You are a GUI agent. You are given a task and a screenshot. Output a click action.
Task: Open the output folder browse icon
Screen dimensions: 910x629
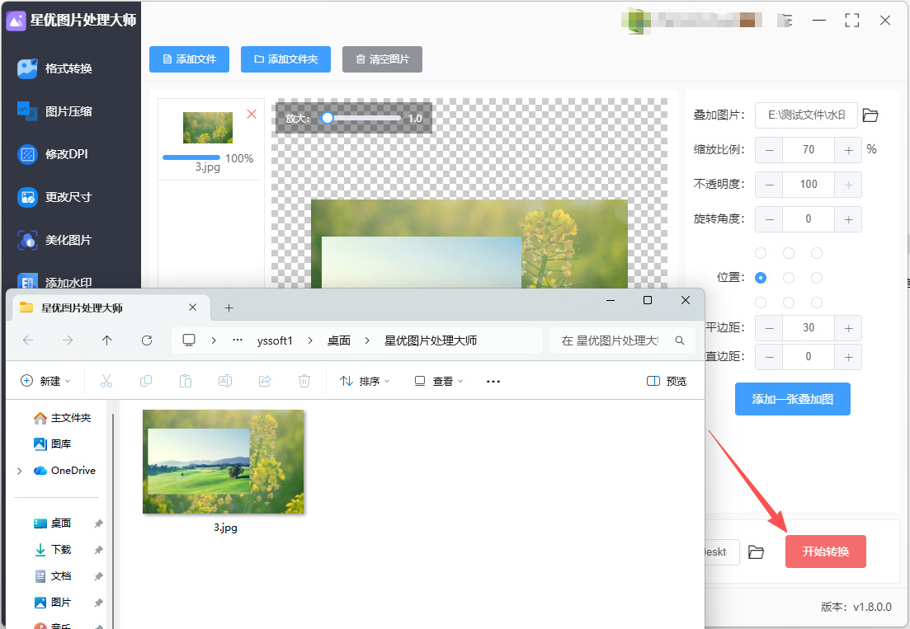pos(756,552)
